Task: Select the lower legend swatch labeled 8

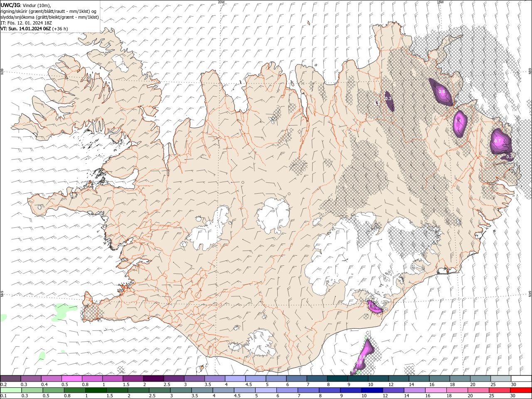Action: tap(329, 390)
